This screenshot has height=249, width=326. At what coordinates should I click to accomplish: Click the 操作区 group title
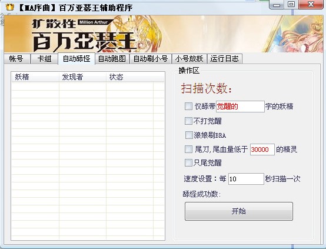pyautogui.click(x=189, y=71)
